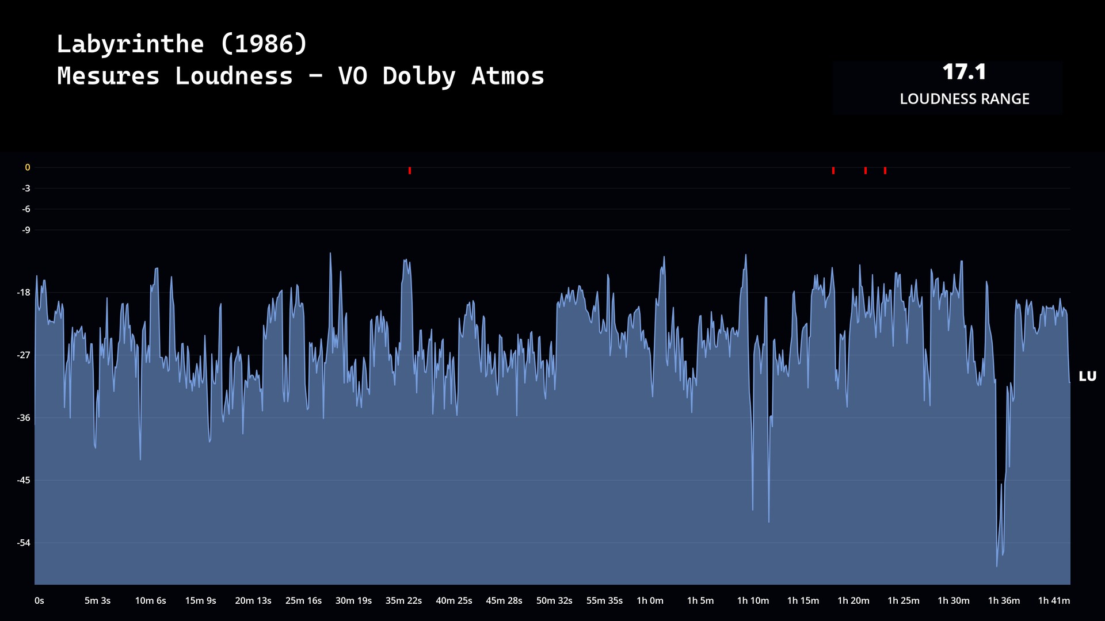Click the 0s time axis label

click(39, 600)
